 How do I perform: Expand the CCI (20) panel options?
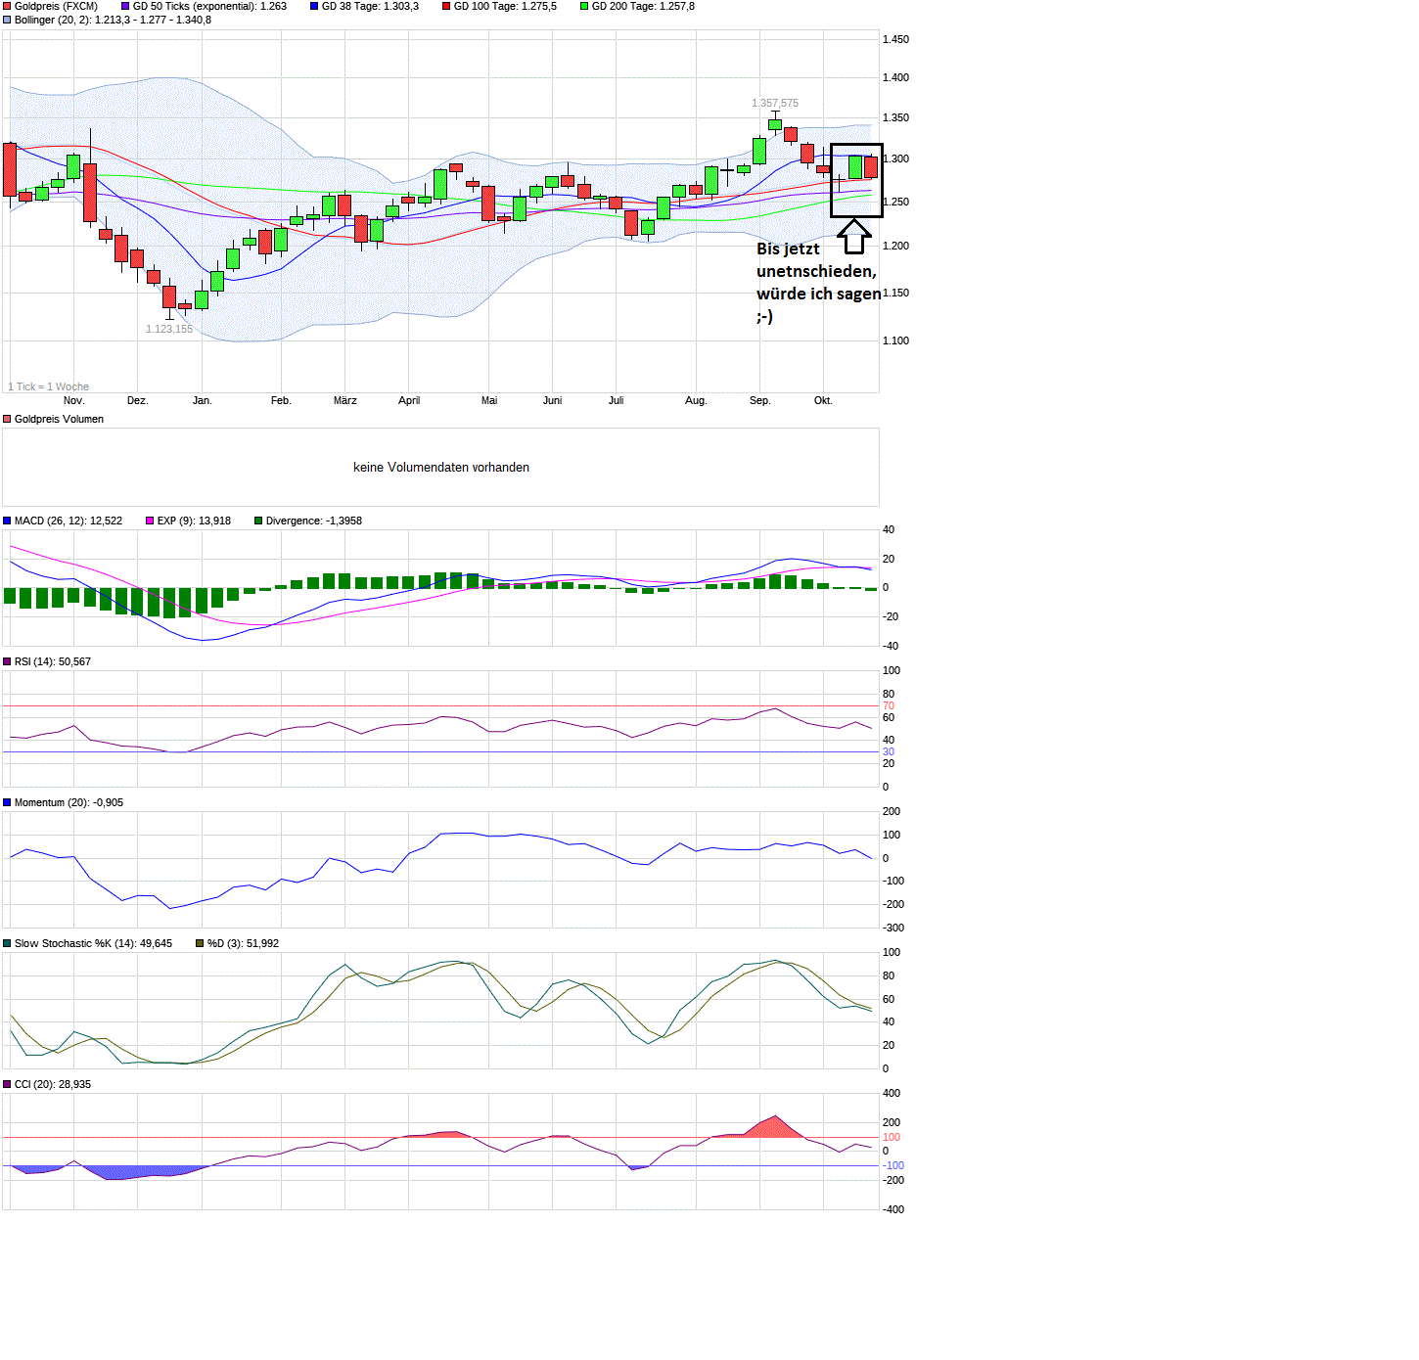[8, 1084]
